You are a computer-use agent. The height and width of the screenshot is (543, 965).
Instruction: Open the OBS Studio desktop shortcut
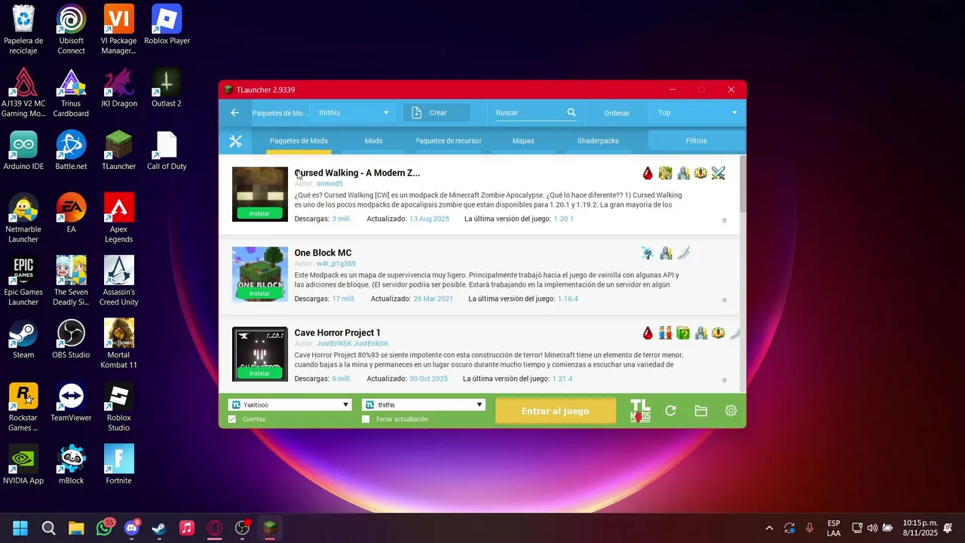coord(71,339)
